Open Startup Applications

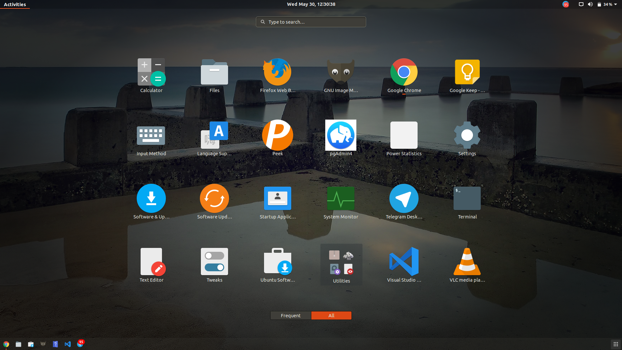click(278, 202)
